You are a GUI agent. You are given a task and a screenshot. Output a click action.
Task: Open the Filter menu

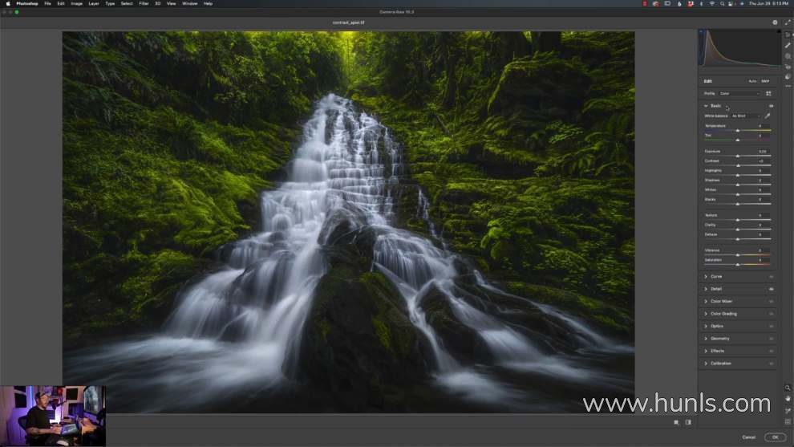point(144,3)
